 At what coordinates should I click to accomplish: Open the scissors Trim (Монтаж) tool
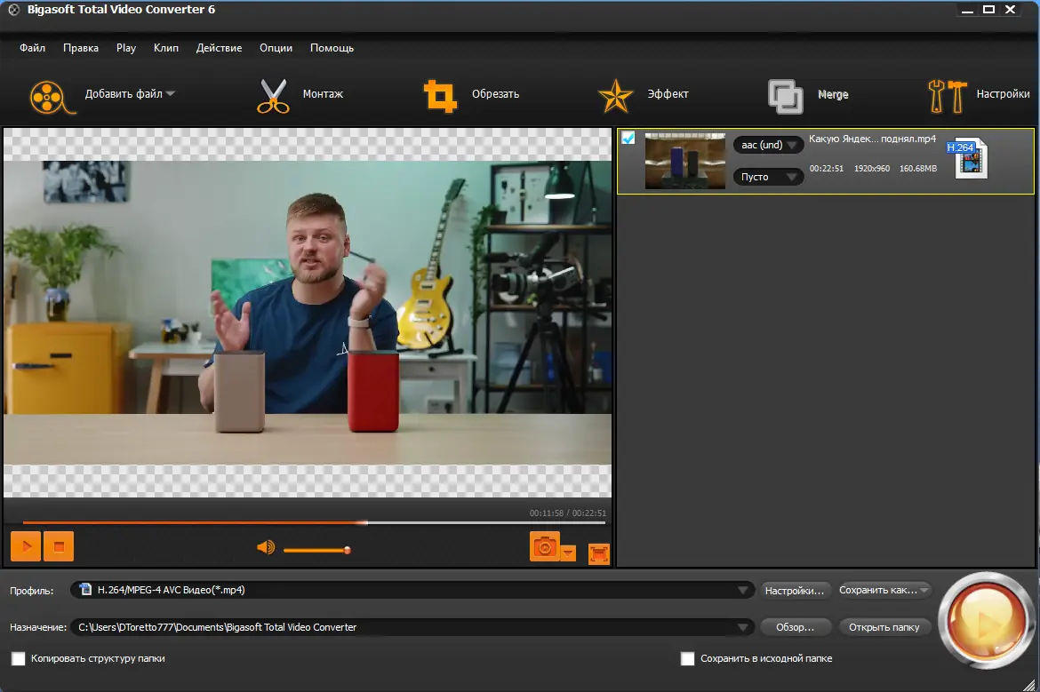(x=273, y=96)
